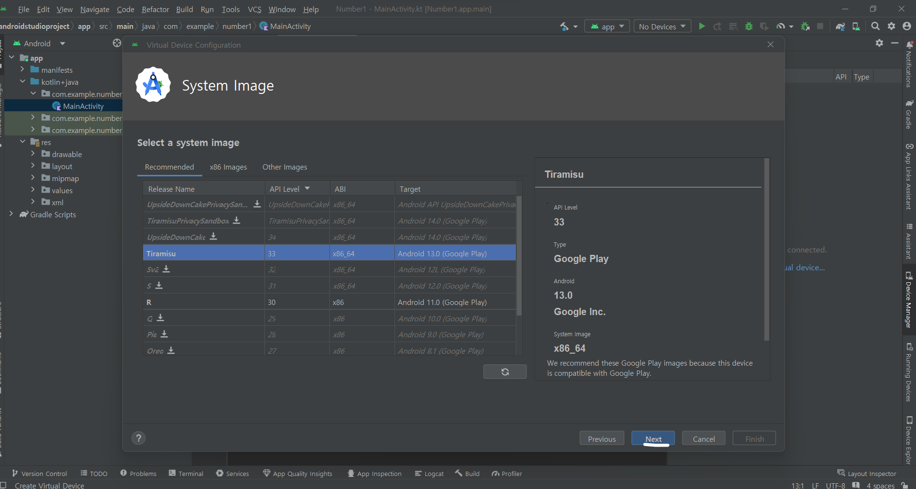Expand the mipmap folder

[x=33, y=178]
